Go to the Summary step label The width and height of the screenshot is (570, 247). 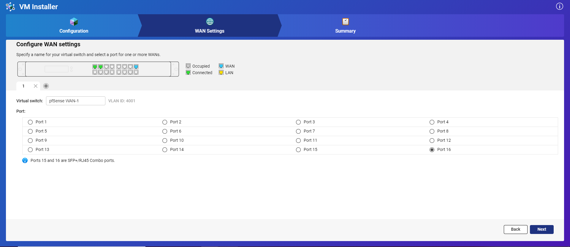point(345,31)
